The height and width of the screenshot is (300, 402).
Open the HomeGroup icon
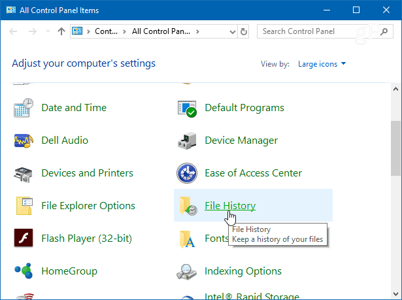(24, 271)
